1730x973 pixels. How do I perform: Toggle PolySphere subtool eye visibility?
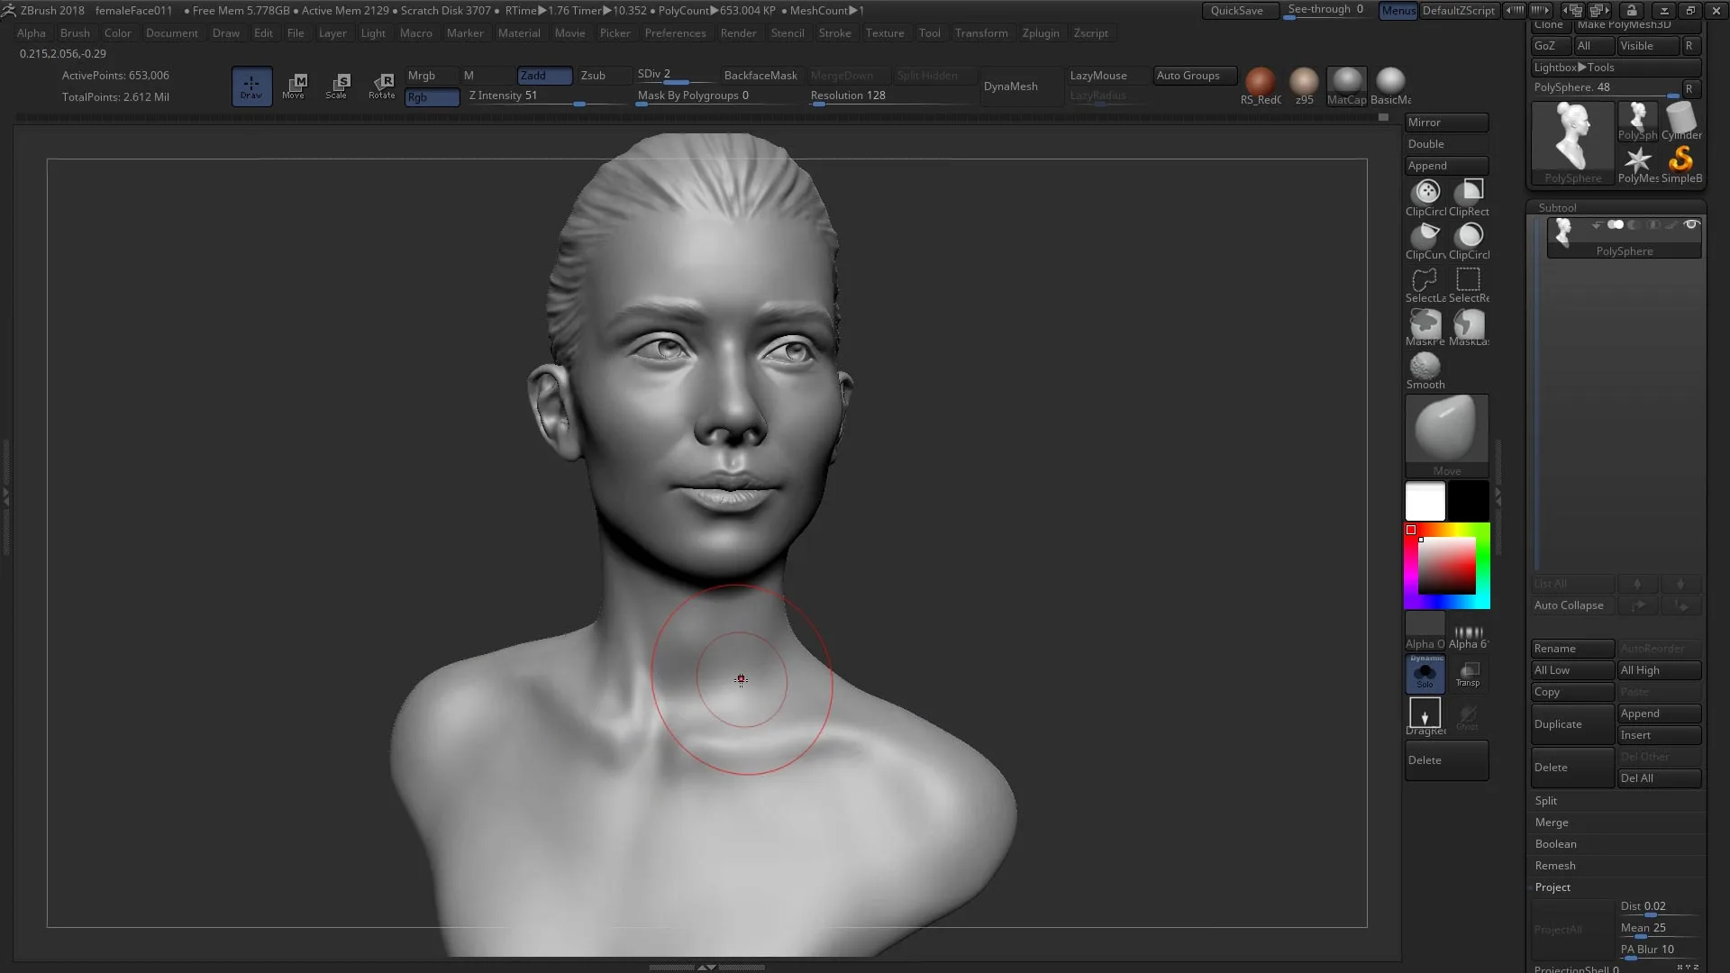(1691, 225)
